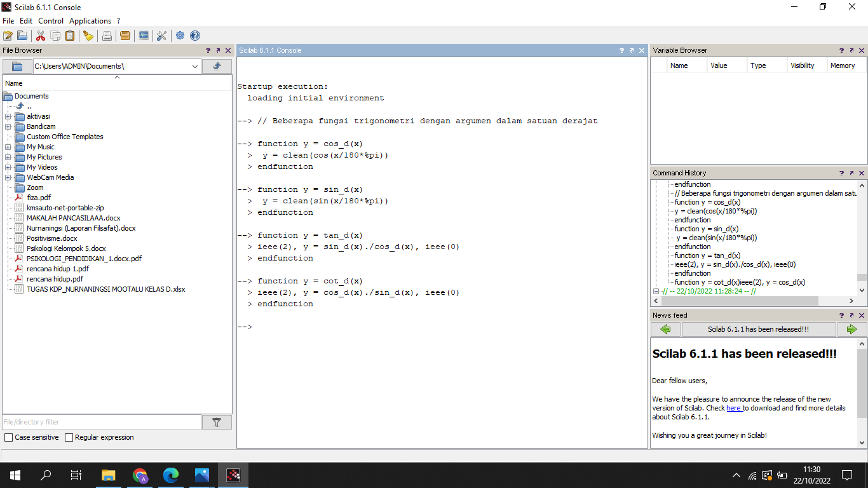This screenshot has height=488, width=868.
Task: Click Command History help icon
Action: pos(842,173)
